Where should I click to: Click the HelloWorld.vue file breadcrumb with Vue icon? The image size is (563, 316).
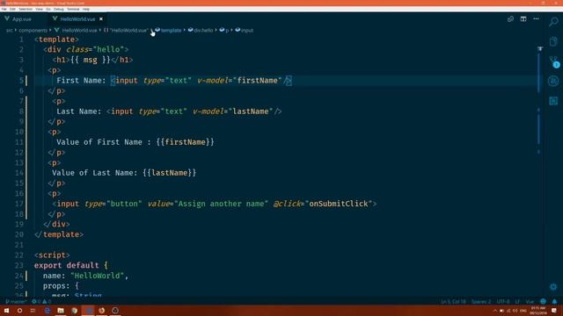pos(77,31)
